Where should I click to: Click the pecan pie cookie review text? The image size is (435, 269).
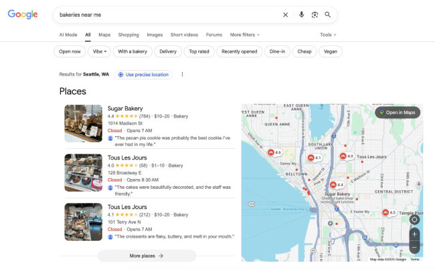tap(172, 141)
